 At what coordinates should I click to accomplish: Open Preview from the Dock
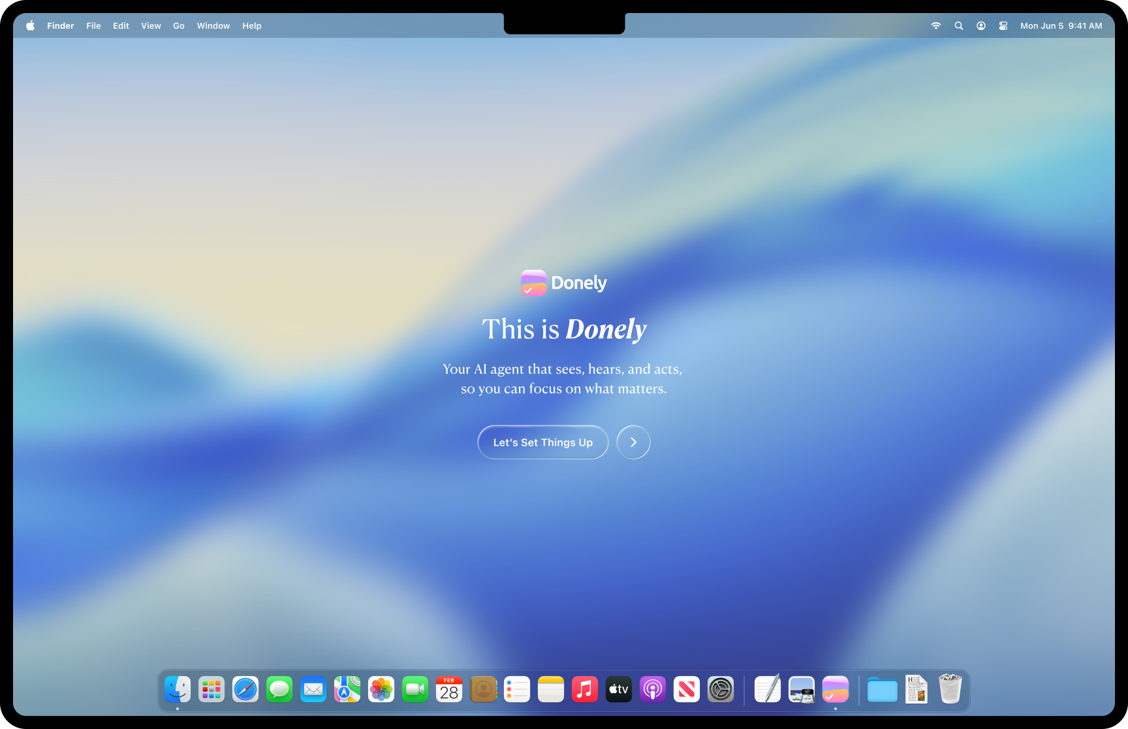(x=802, y=689)
